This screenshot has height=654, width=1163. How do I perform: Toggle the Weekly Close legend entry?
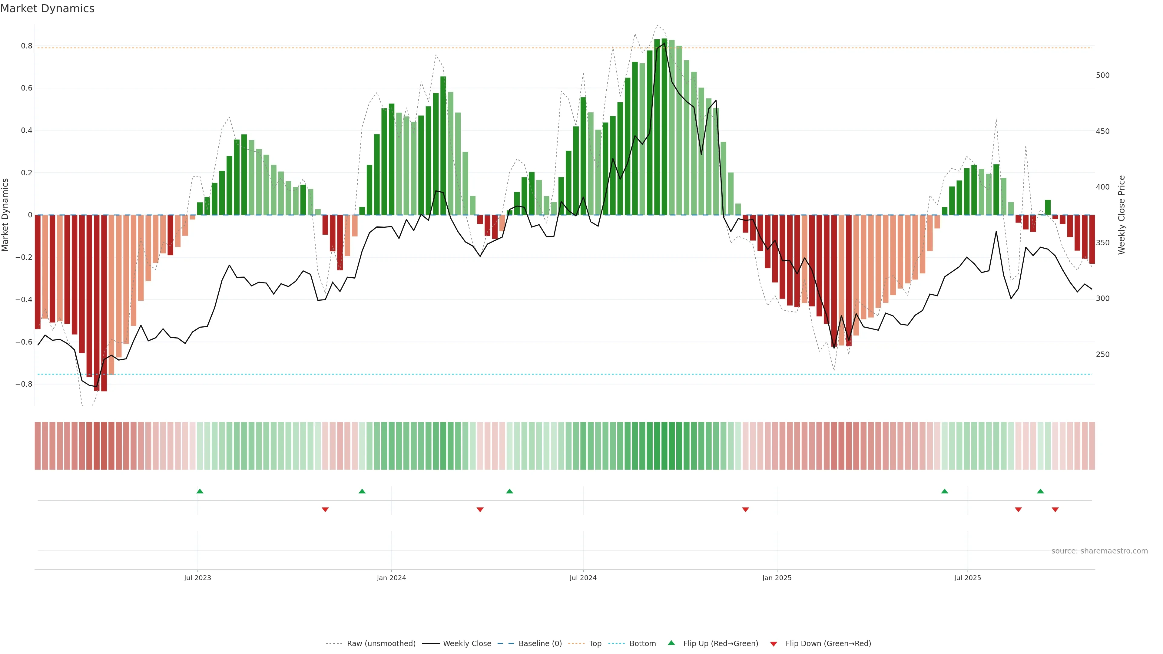(467, 644)
